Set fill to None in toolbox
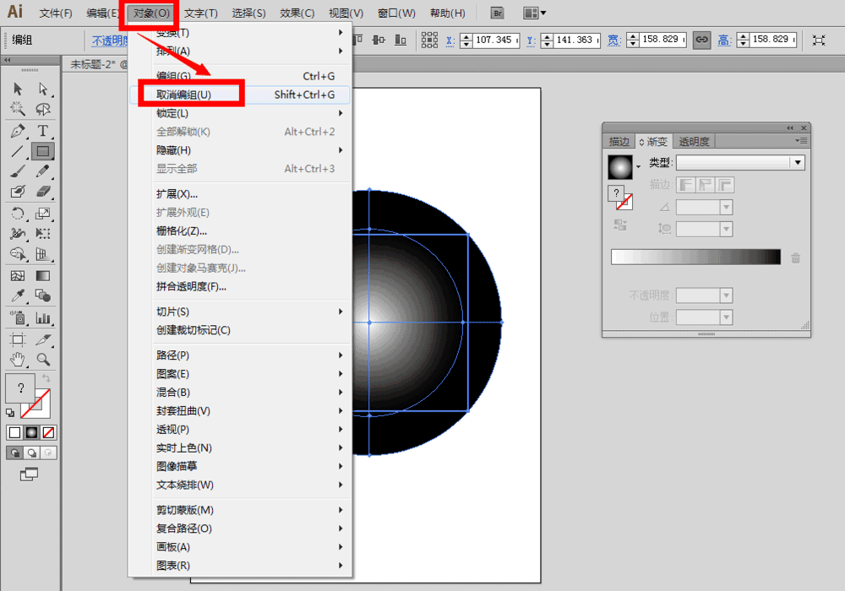 49,432
